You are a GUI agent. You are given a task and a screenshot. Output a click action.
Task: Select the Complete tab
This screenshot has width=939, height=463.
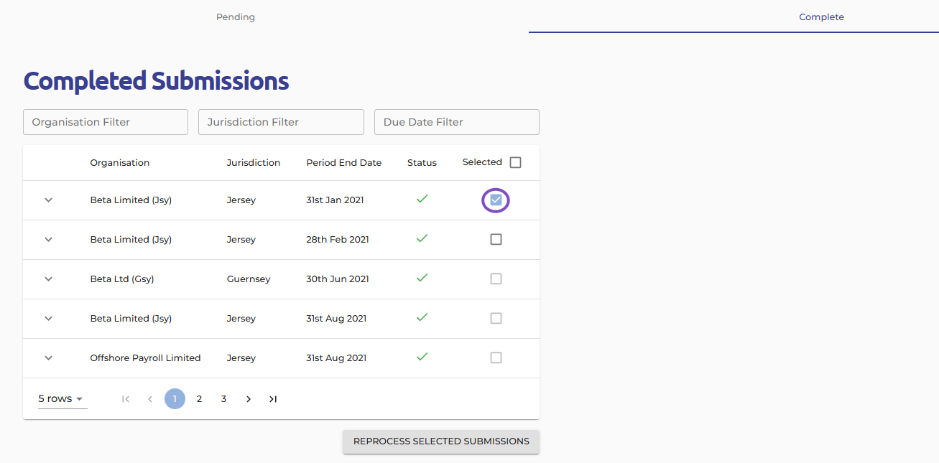click(x=821, y=17)
